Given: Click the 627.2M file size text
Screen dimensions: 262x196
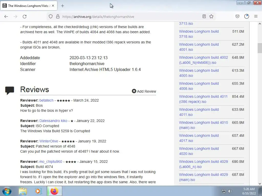Looking at the screenshot, I should (238, 44).
